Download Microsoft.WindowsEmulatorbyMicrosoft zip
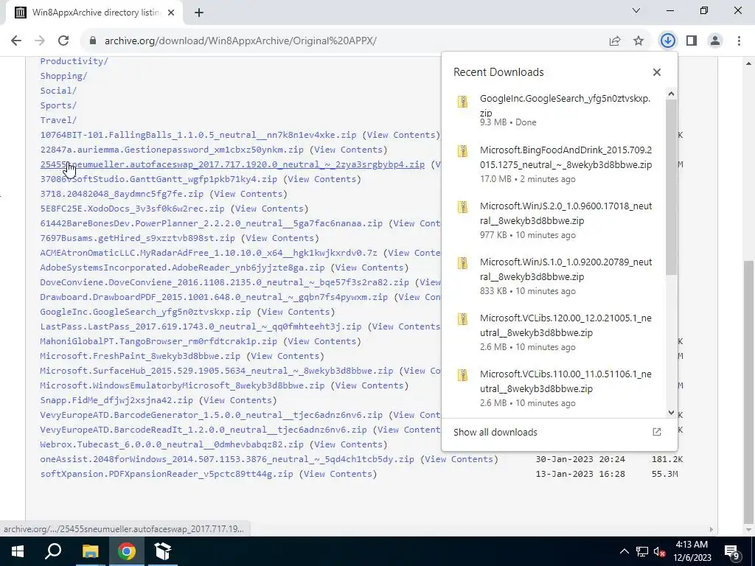This screenshot has width=755, height=566. pyautogui.click(x=183, y=385)
